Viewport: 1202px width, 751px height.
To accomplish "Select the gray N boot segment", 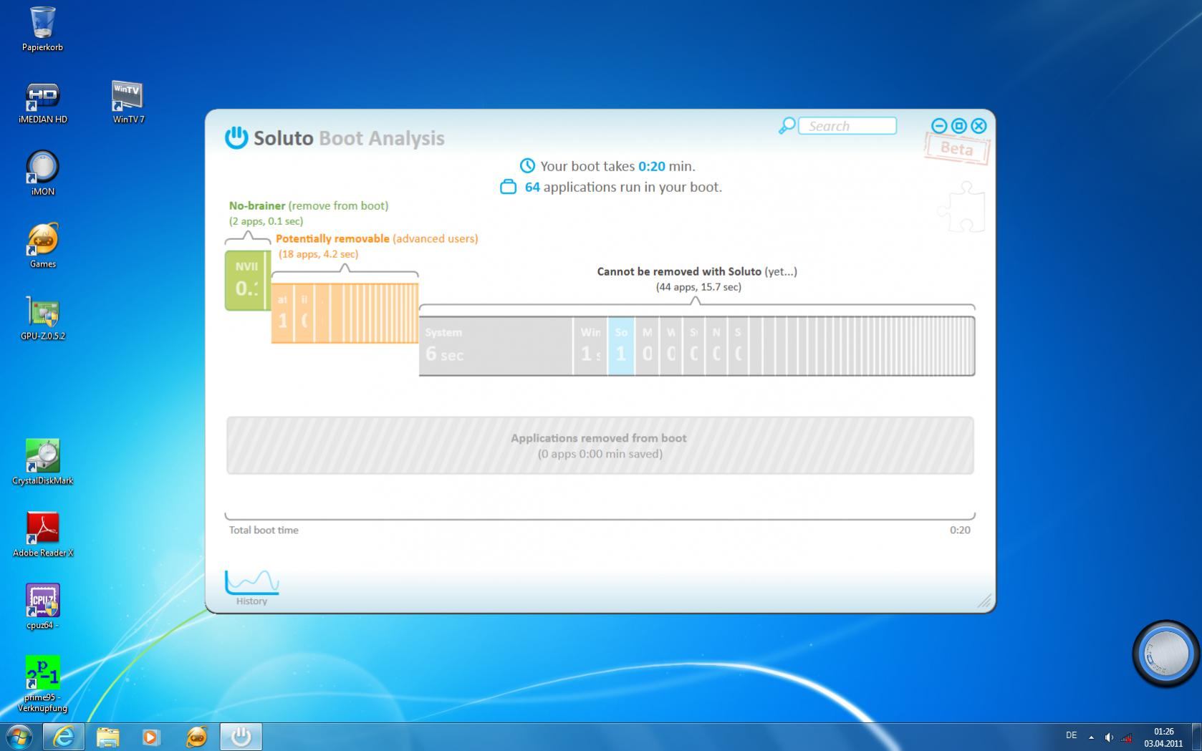I will click(x=716, y=346).
